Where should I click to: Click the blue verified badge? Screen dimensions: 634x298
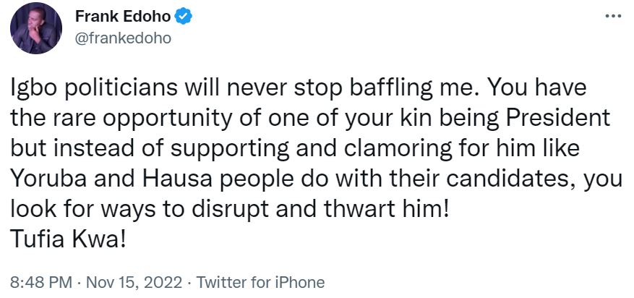(x=183, y=17)
